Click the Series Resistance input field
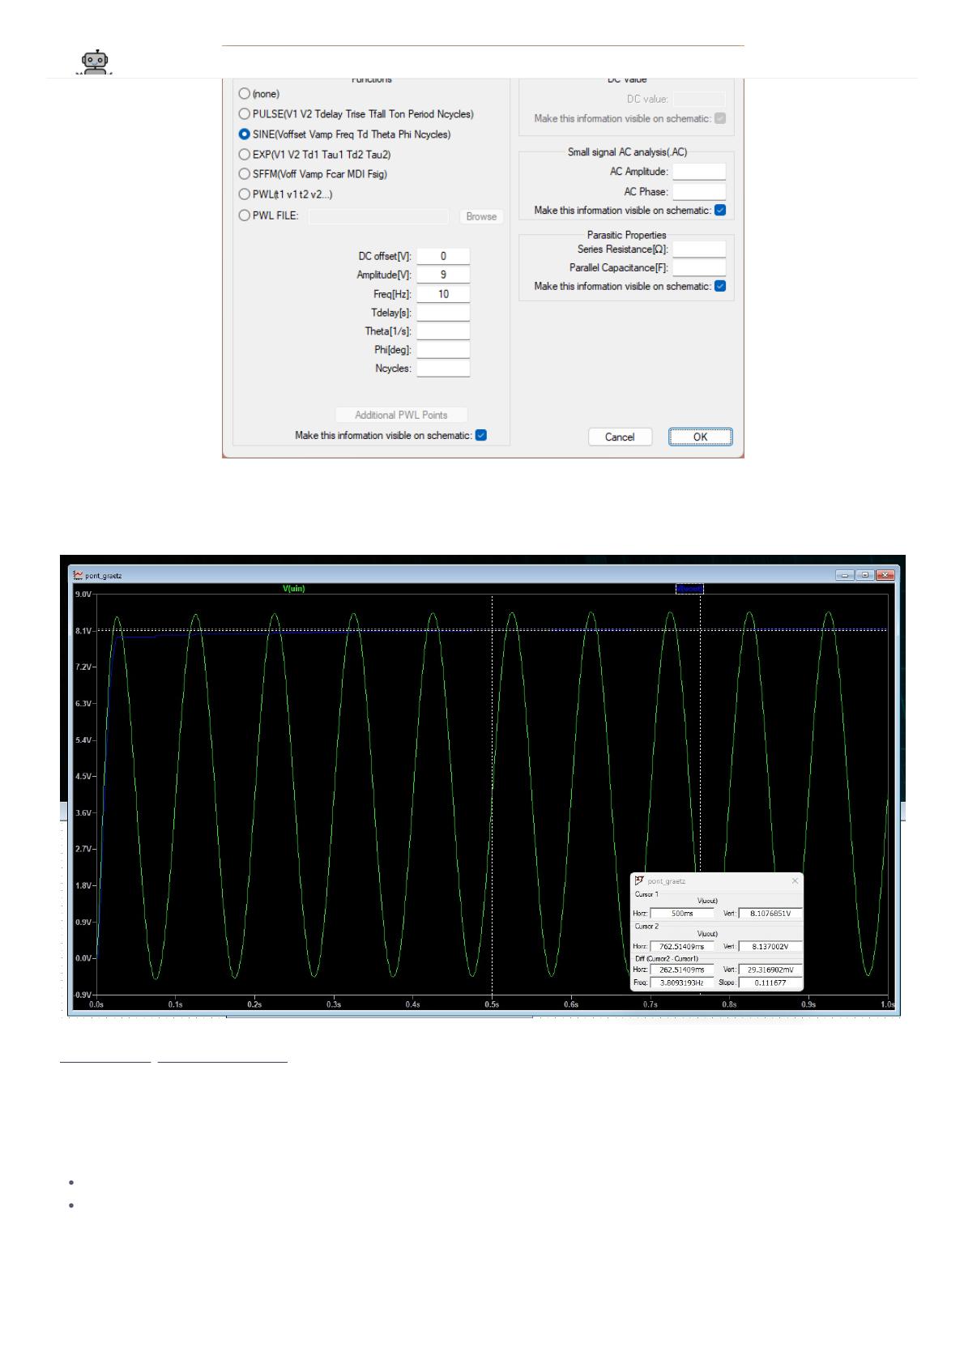 (698, 249)
